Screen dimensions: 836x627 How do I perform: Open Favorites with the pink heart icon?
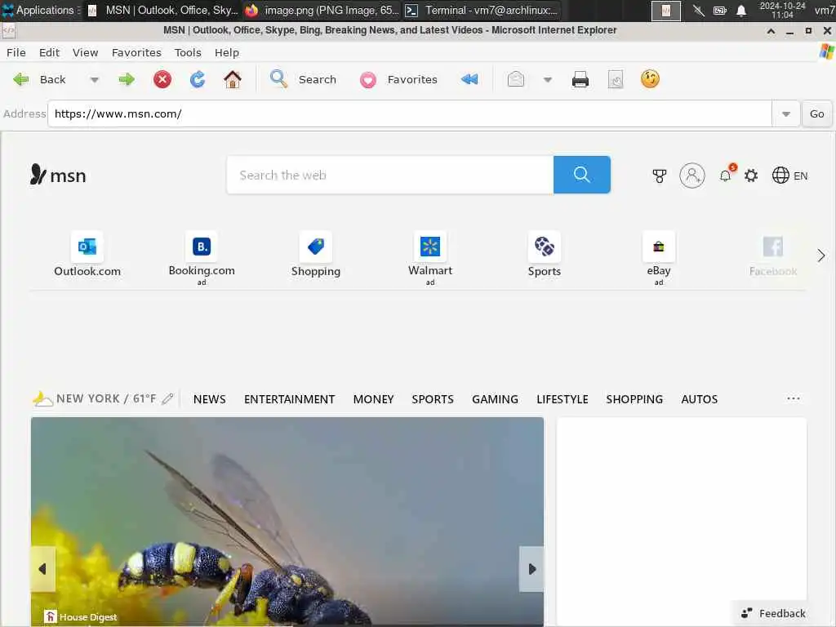pyautogui.click(x=368, y=80)
